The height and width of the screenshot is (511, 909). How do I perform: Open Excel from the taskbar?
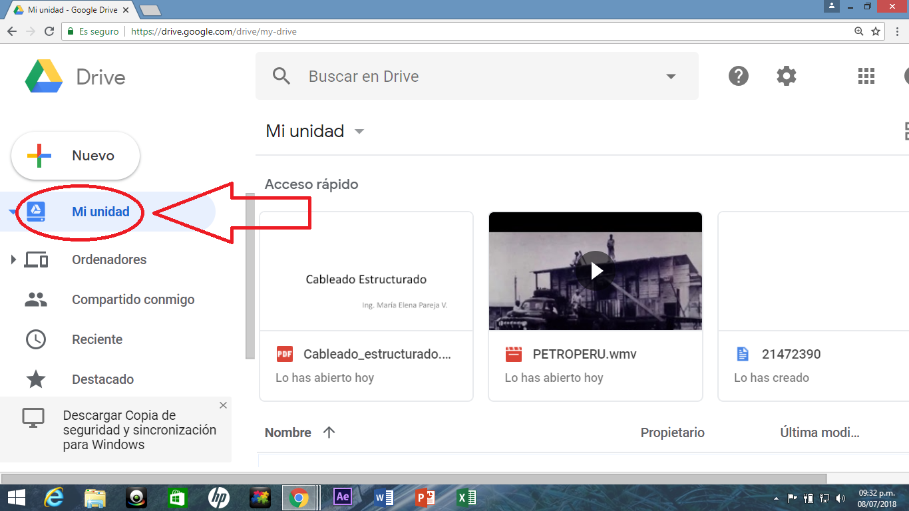point(466,497)
